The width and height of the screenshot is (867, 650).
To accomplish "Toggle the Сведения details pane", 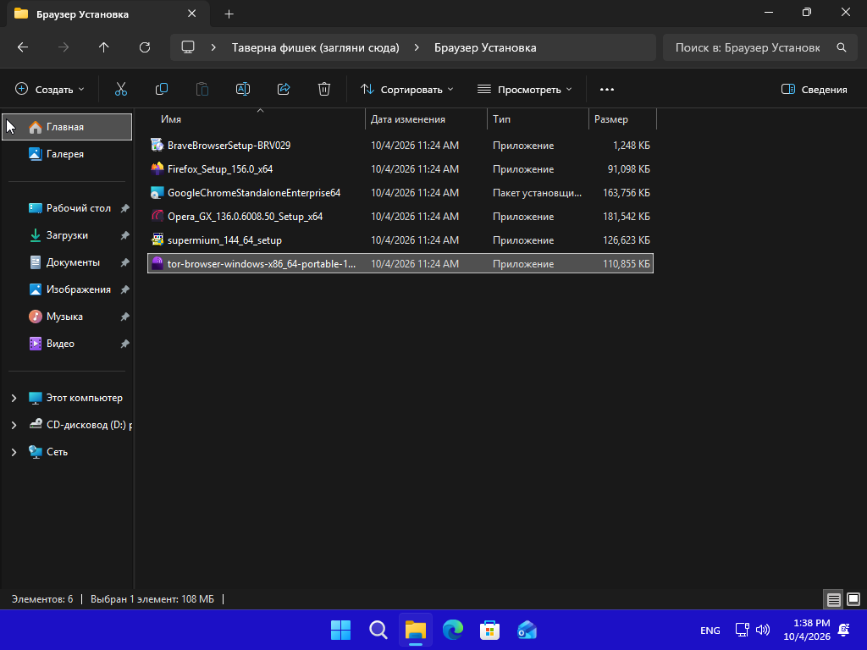I will [x=814, y=89].
